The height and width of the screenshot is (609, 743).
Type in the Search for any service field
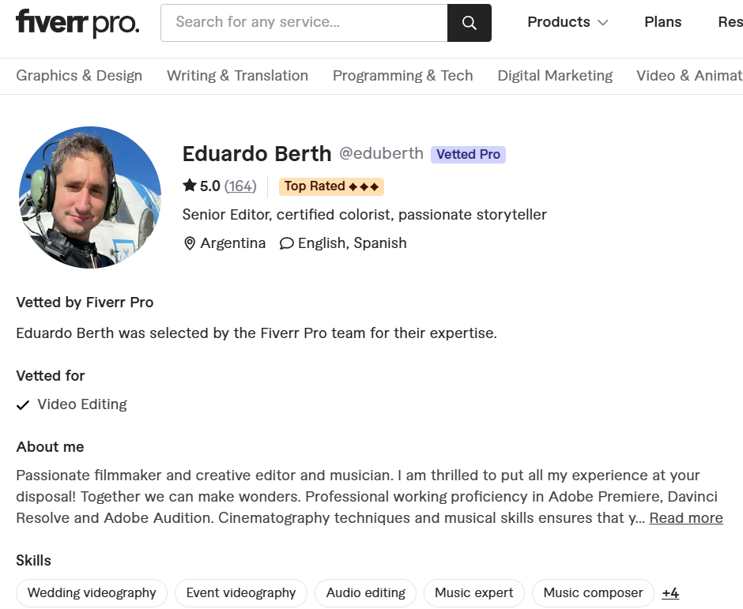(x=304, y=23)
